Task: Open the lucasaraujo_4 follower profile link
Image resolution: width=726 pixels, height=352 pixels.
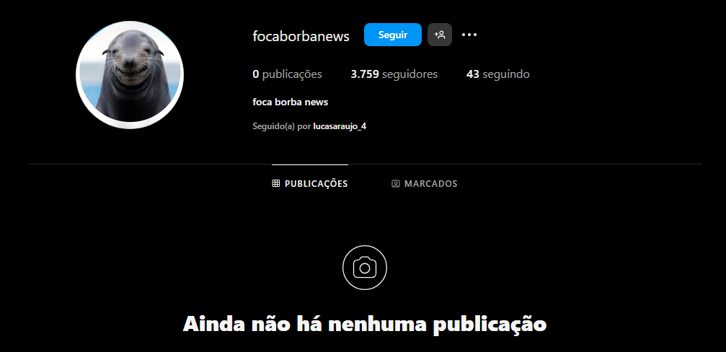Action: pyautogui.click(x=340, y=126)
